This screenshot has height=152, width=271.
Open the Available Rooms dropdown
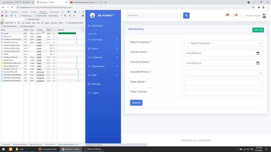click(223, 73)
